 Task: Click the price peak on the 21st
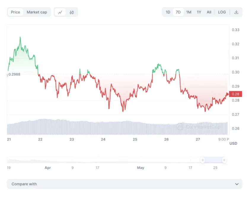pos(20,37)
